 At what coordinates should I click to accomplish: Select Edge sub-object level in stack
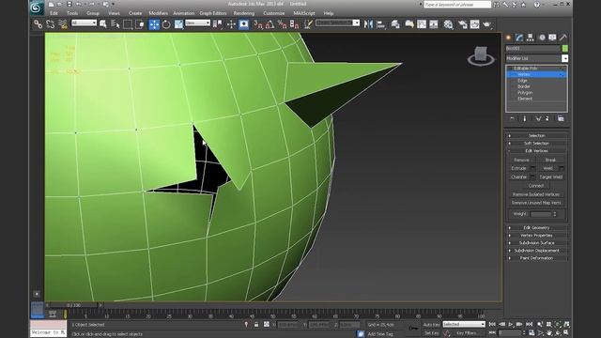click(x=523, y=81)
